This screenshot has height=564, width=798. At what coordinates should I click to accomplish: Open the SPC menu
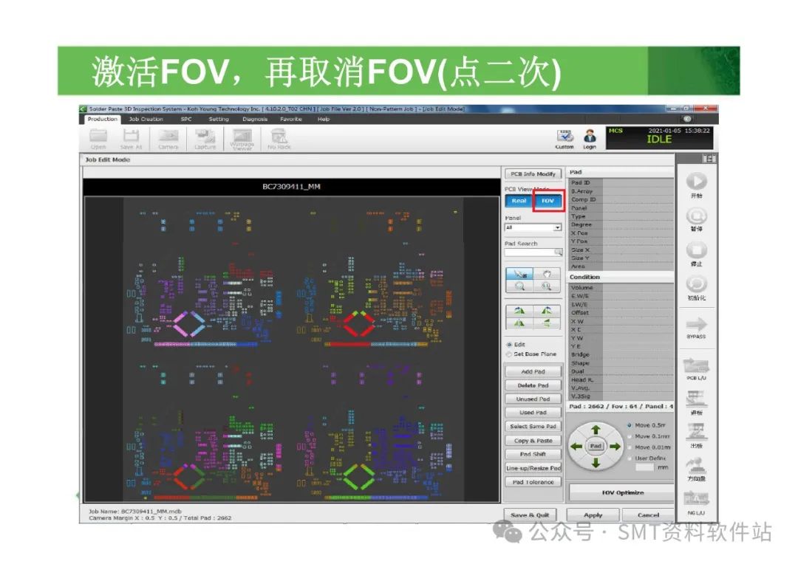tap(186, 119)
